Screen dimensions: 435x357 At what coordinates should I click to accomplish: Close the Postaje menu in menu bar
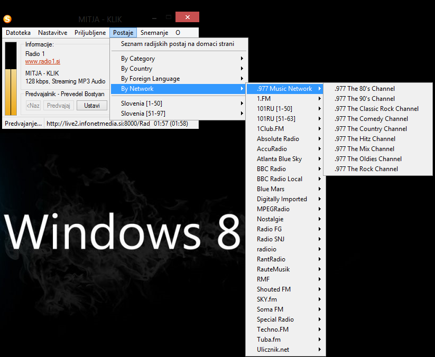(123, 33)
